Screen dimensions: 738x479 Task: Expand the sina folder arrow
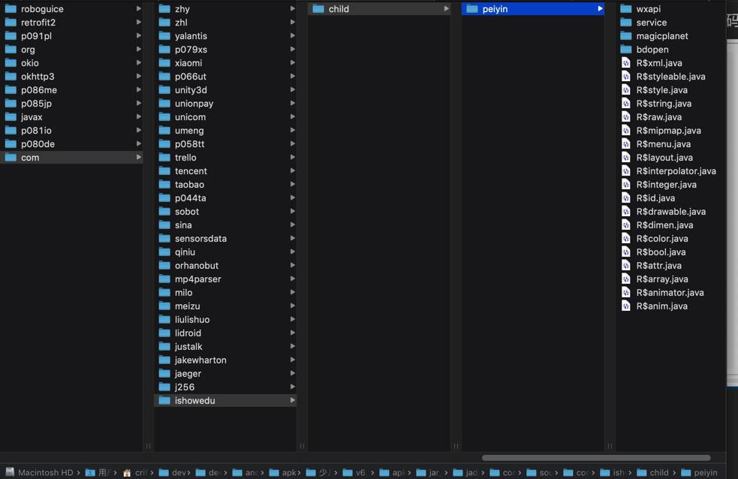293,225
